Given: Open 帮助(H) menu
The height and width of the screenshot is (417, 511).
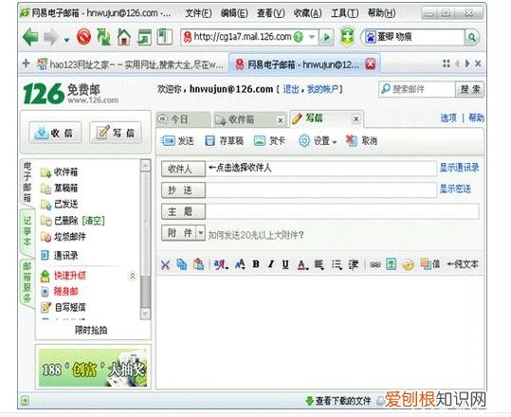Looking at the screenshot, I should tap(382, 13).
